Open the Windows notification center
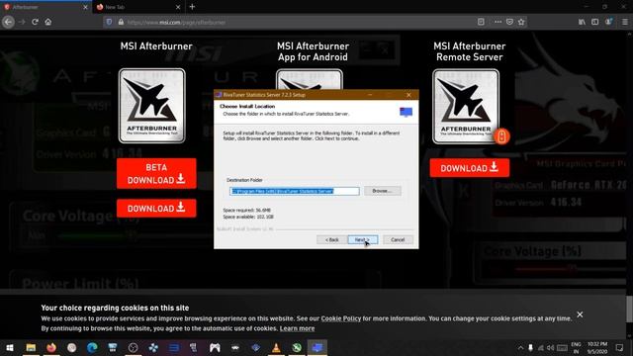The height and width of the screenshot is (356, 633). click(x=619, y=347)
